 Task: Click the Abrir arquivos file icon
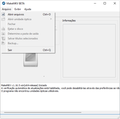(3, 14)
